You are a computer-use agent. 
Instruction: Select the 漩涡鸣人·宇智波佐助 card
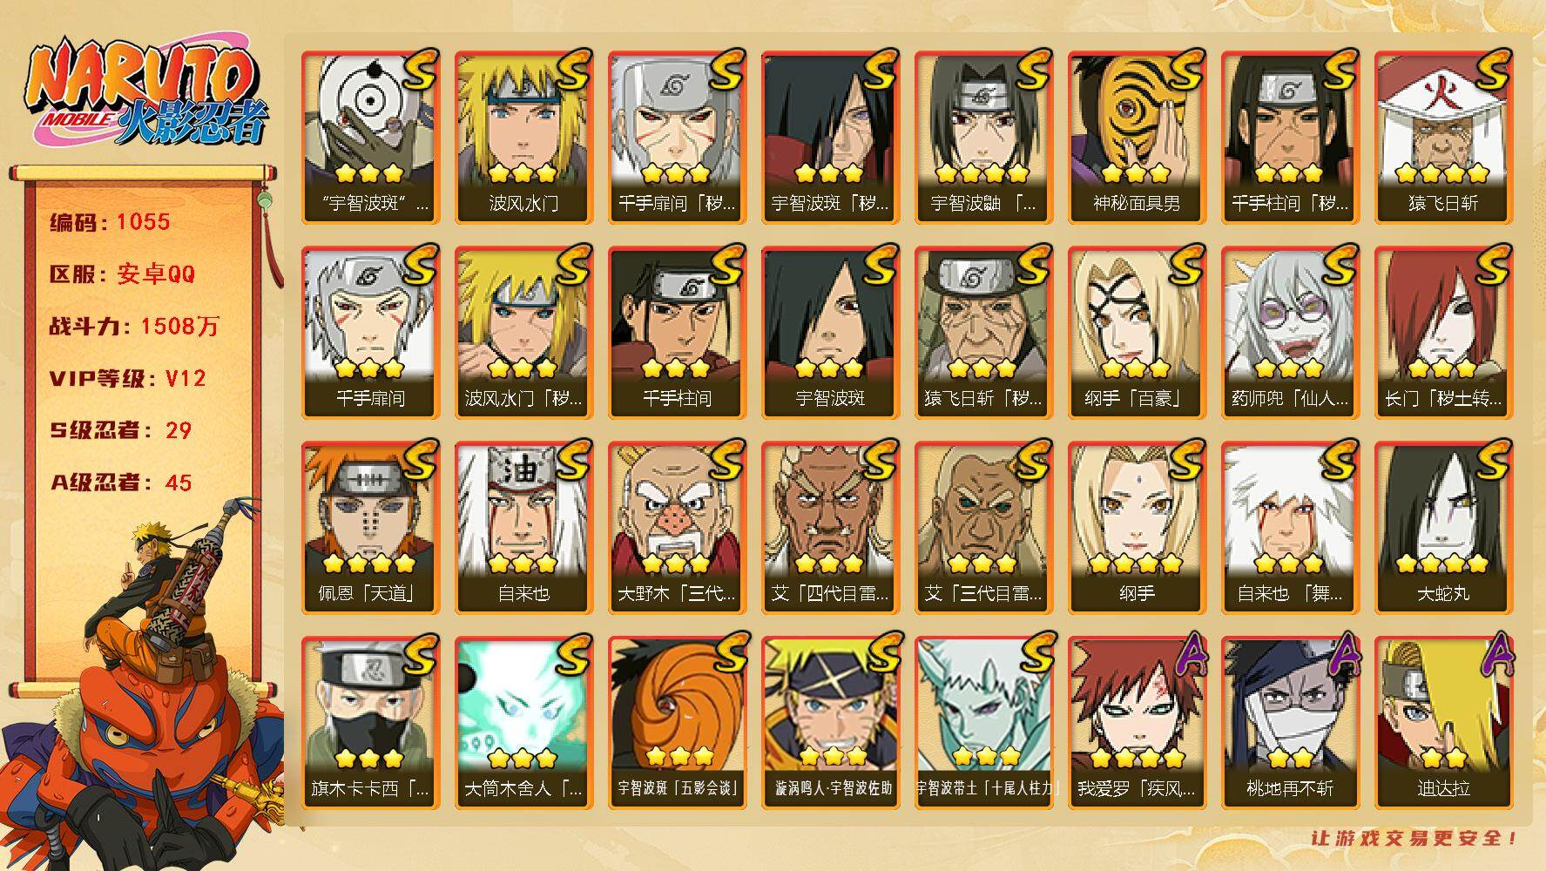pyautogui.click(x=830, y=722)
